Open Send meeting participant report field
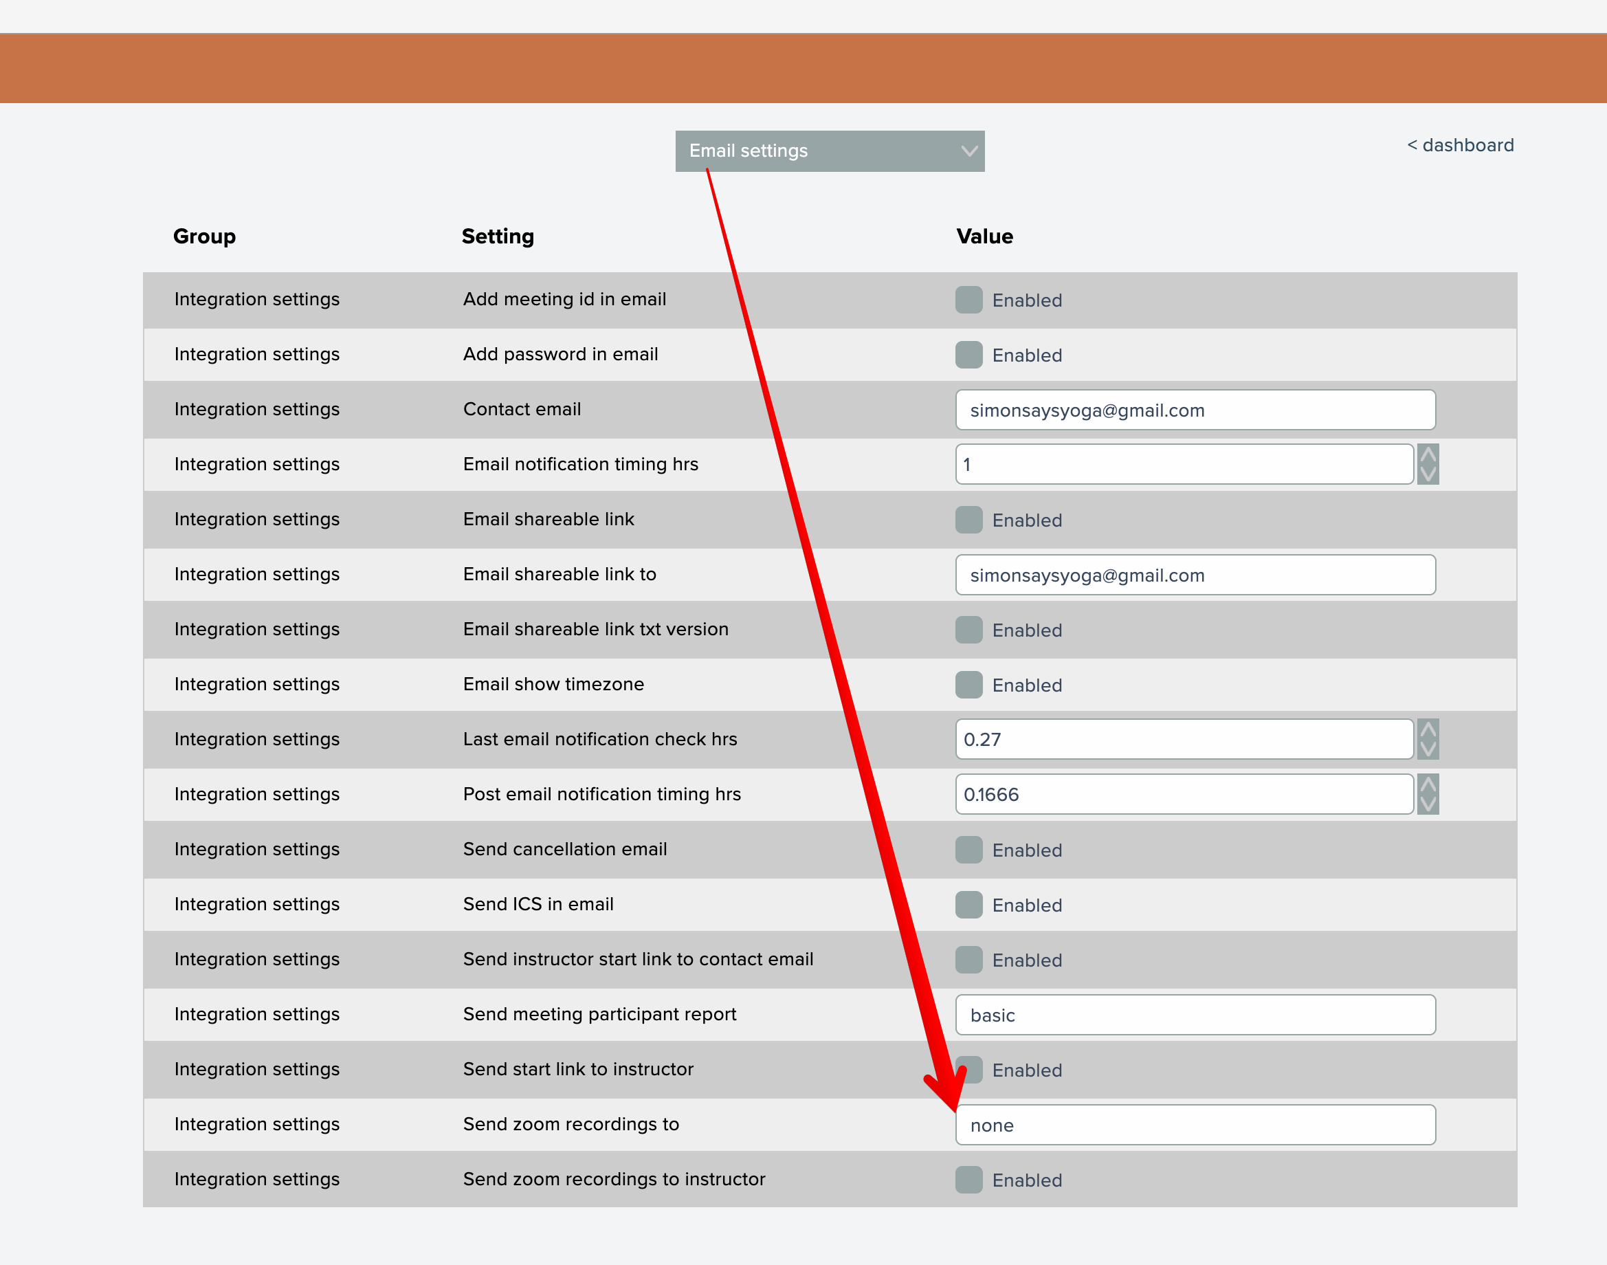The width and height of the screenshot is (1607, 1265). click(x=1195, y=1015)
